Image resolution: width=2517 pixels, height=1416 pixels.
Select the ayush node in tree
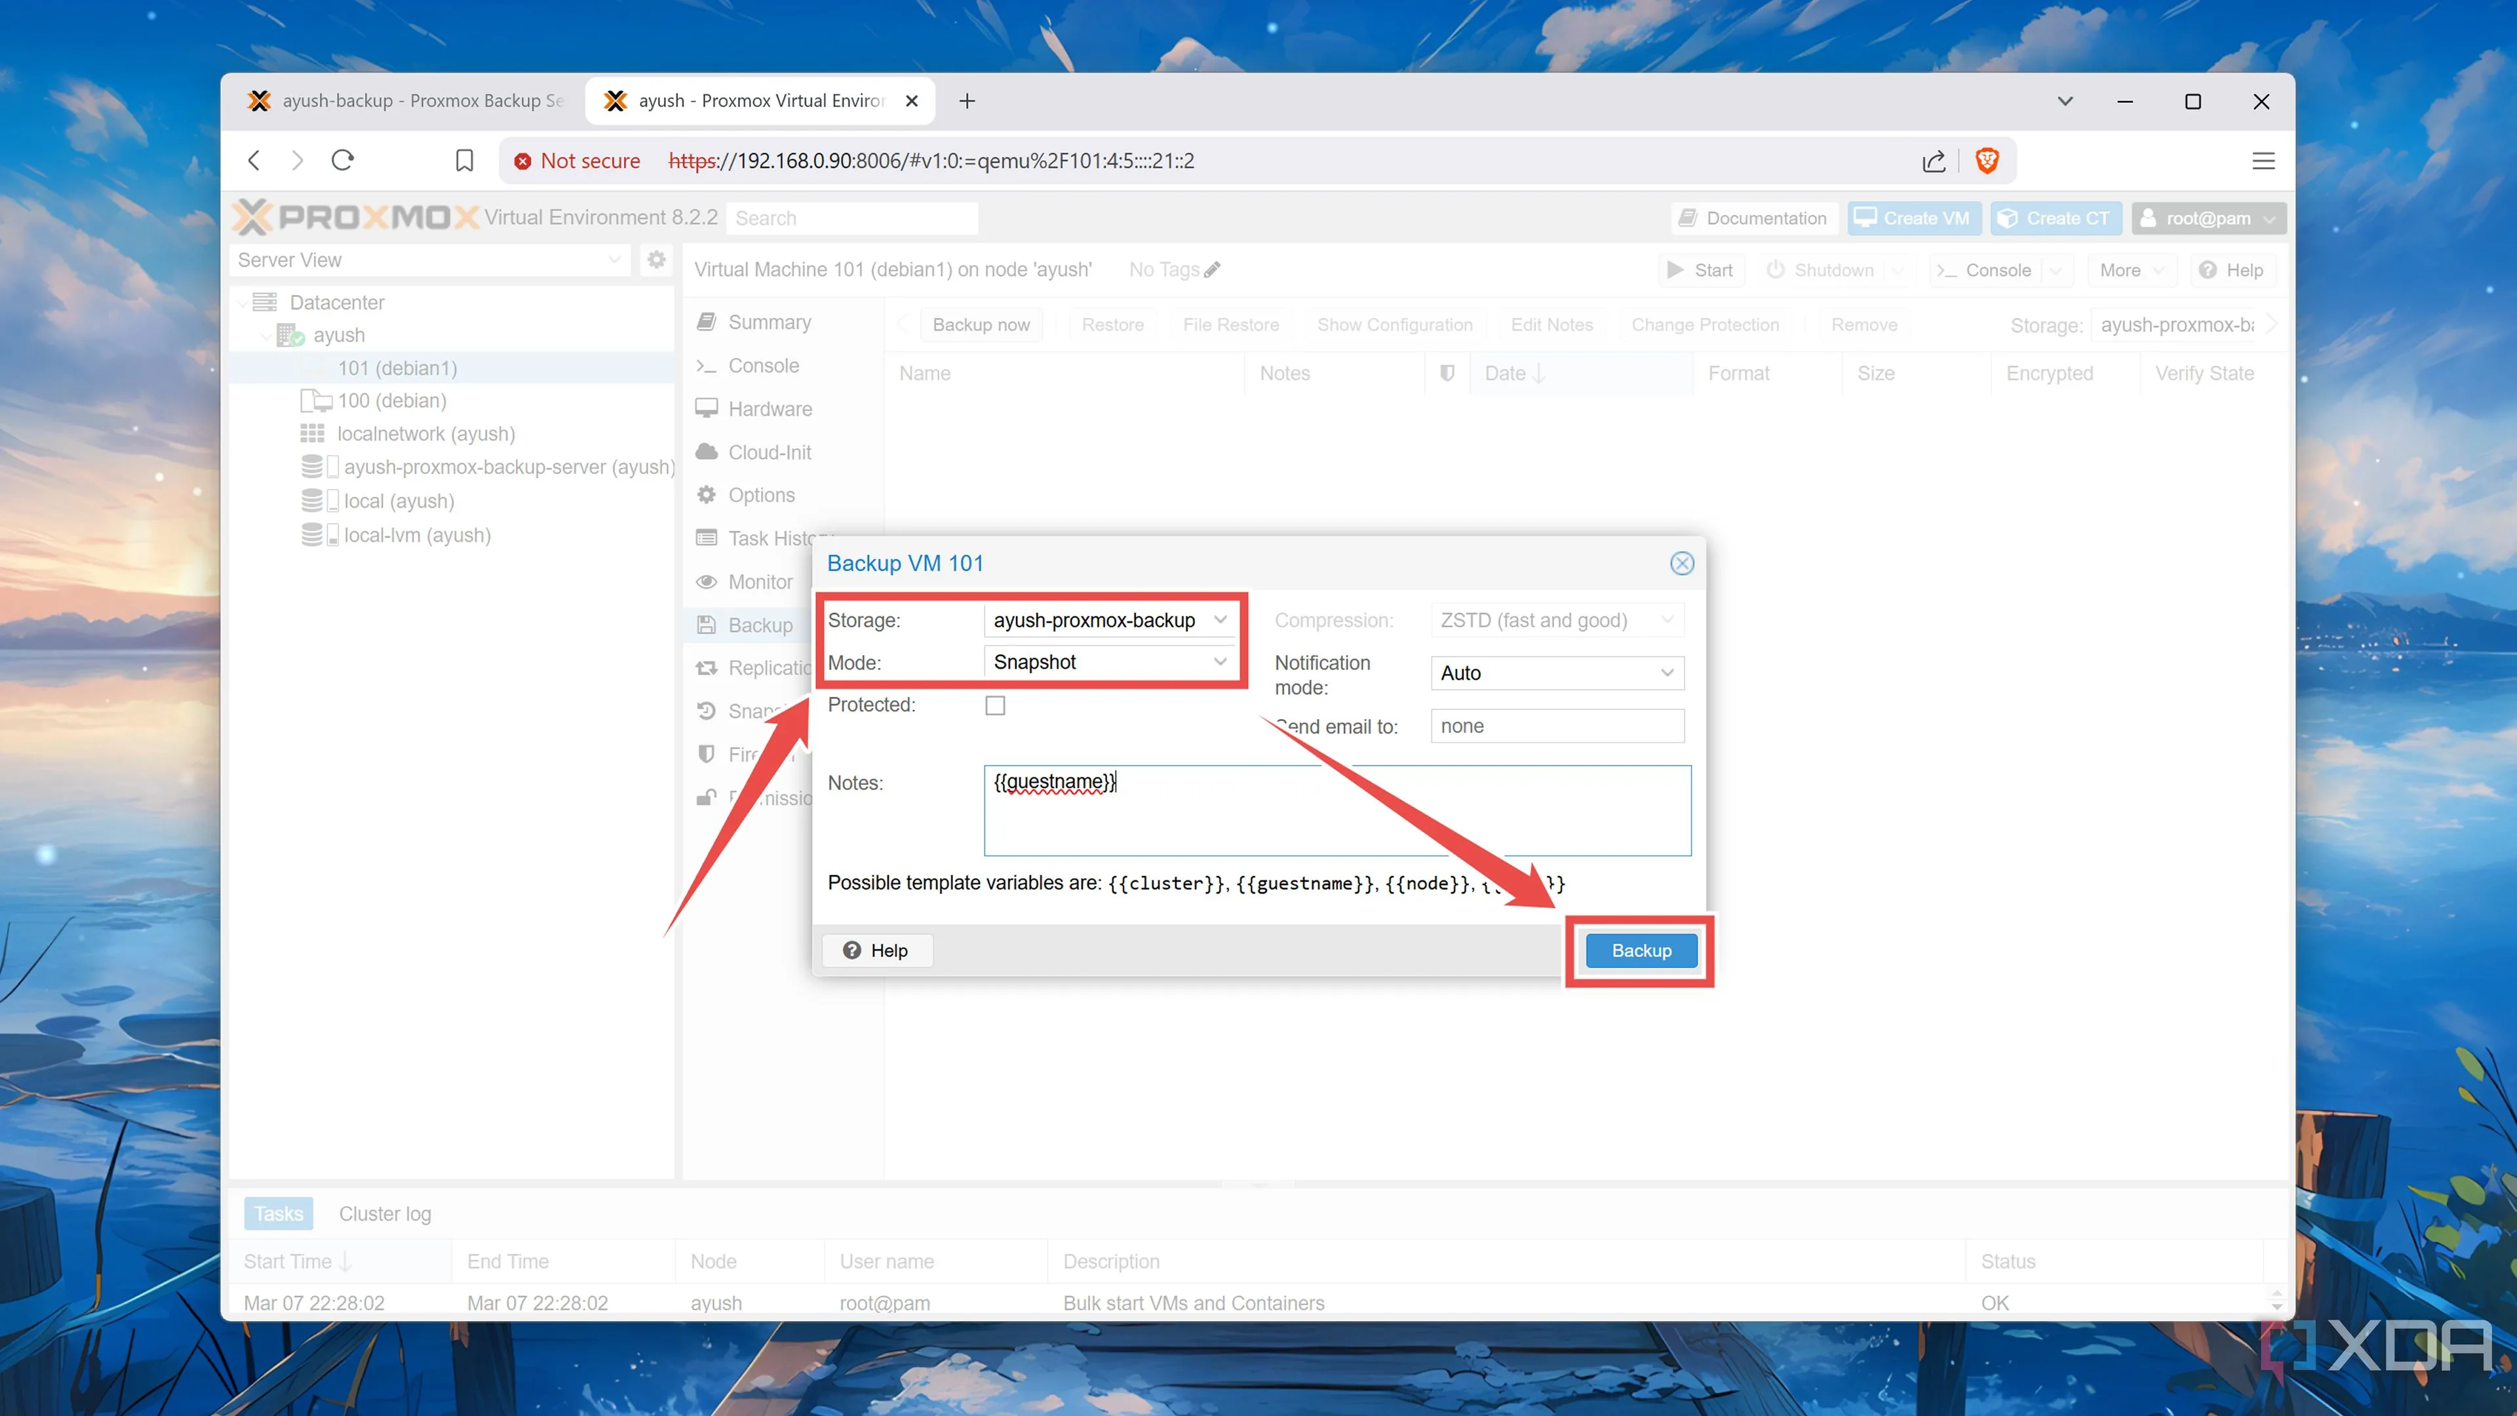coord(338,335)
